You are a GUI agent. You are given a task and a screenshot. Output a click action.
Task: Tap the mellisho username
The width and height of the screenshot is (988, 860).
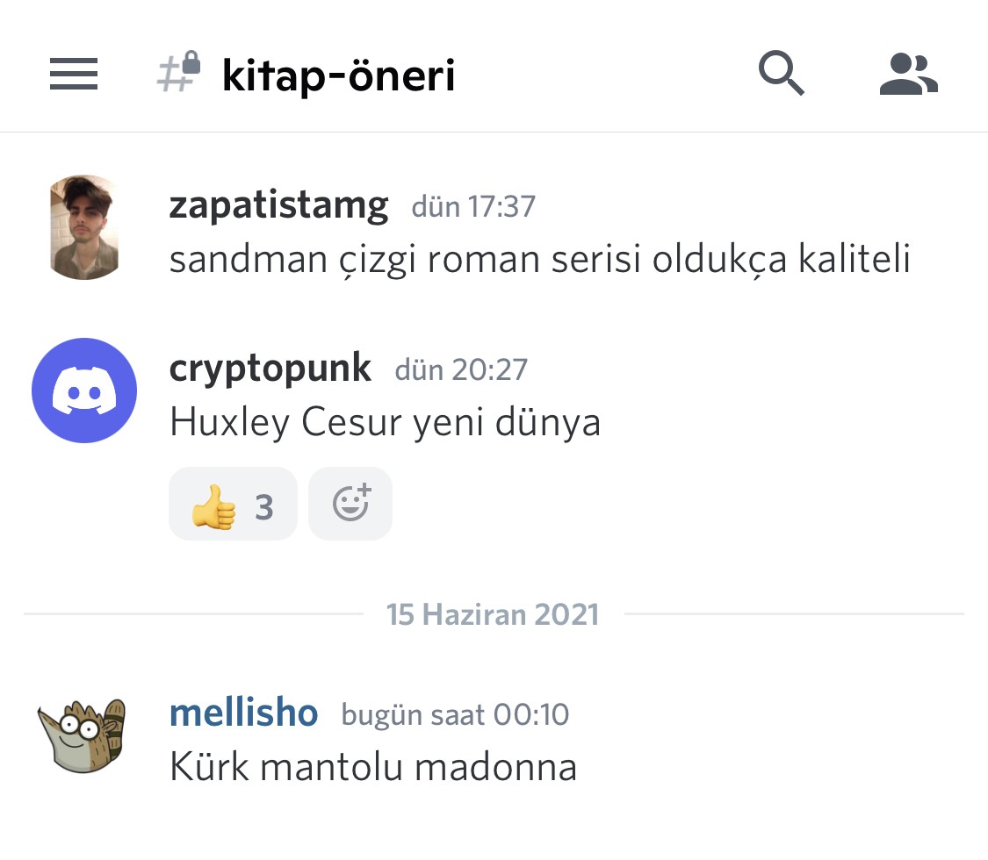coord(243,713)
